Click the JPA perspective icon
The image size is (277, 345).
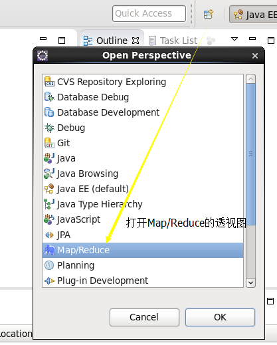coord(49,235)
